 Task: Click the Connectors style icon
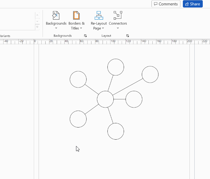point(118,15)
